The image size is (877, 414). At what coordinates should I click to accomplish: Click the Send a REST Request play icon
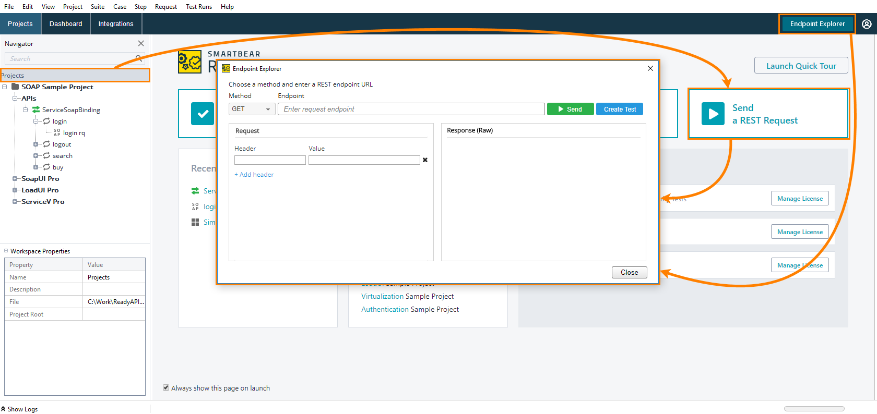(x=713, y=114)
